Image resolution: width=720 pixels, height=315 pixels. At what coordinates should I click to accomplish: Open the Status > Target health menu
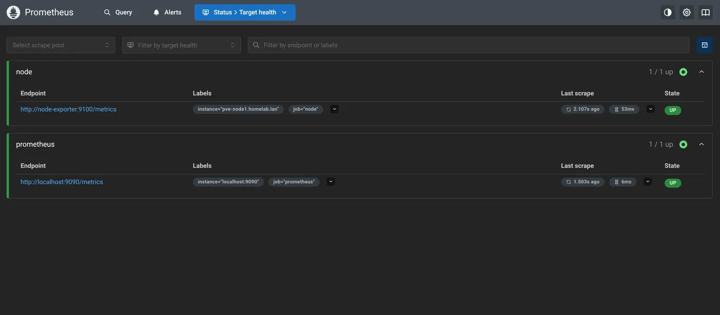coord(245,12)
